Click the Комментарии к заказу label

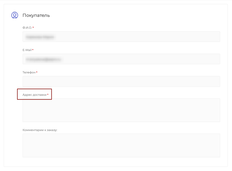click(40, 130)
